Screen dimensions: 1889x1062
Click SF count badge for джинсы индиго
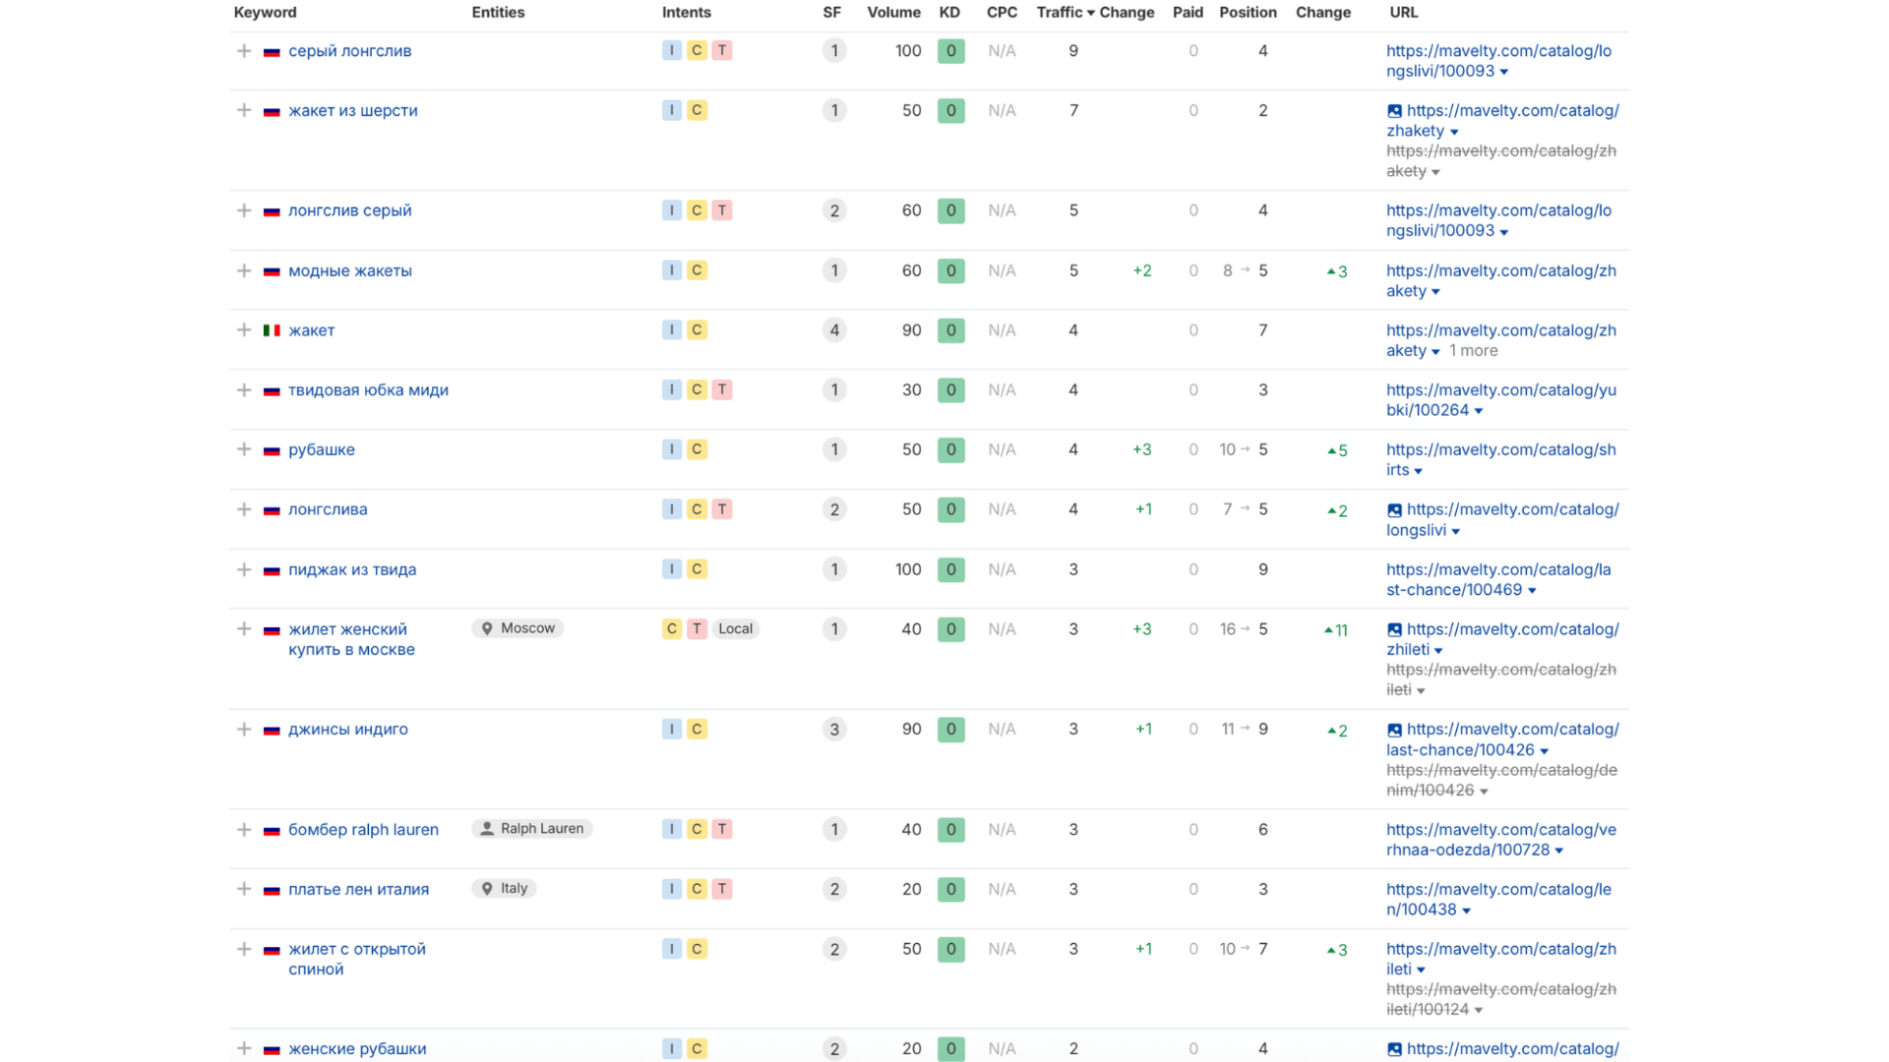coord(834,730)
